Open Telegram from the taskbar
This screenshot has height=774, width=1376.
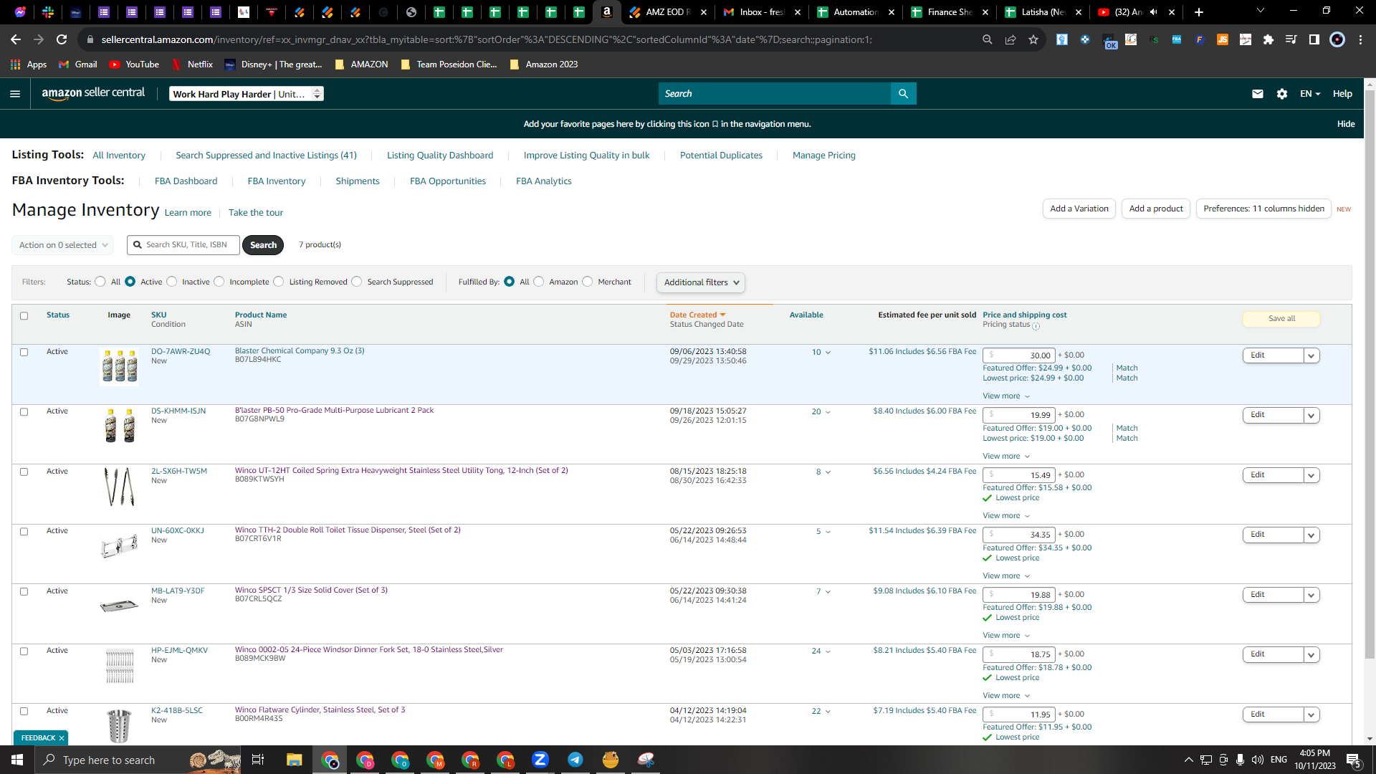coord(575,760)
